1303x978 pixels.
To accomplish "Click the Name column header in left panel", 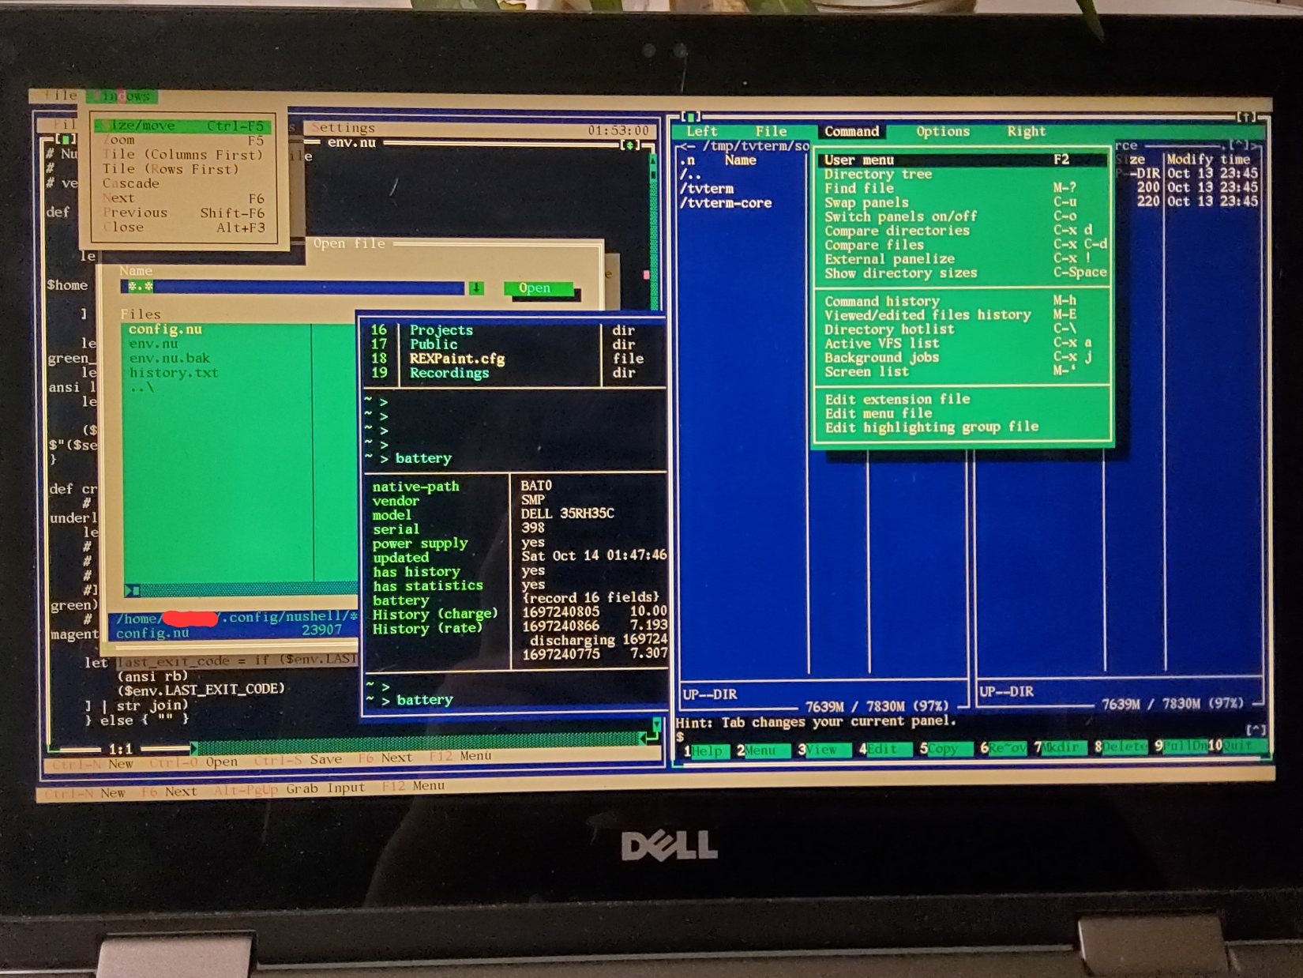I will coord(740,160).
